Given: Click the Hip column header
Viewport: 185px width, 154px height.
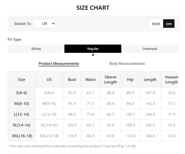Looking at the screenshot, I should point(130,80).
